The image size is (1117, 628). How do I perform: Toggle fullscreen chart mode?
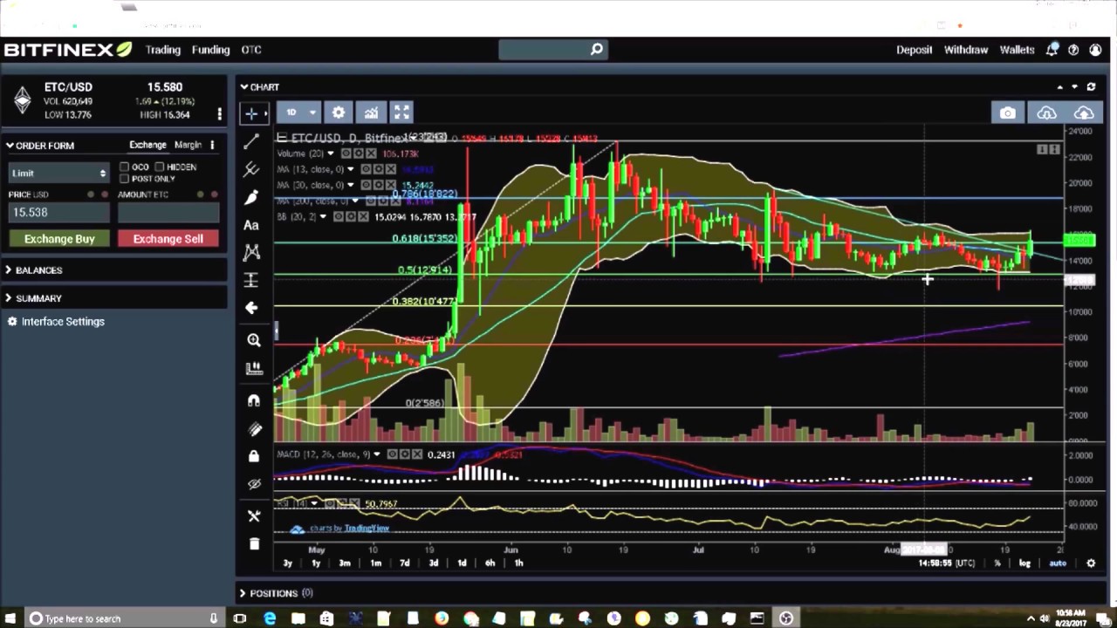(401, 113)
